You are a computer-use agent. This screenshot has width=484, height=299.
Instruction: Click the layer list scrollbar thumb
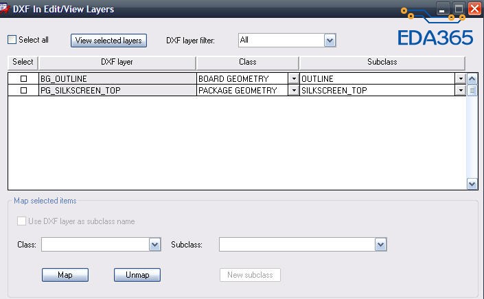click(x=472, y=91)
